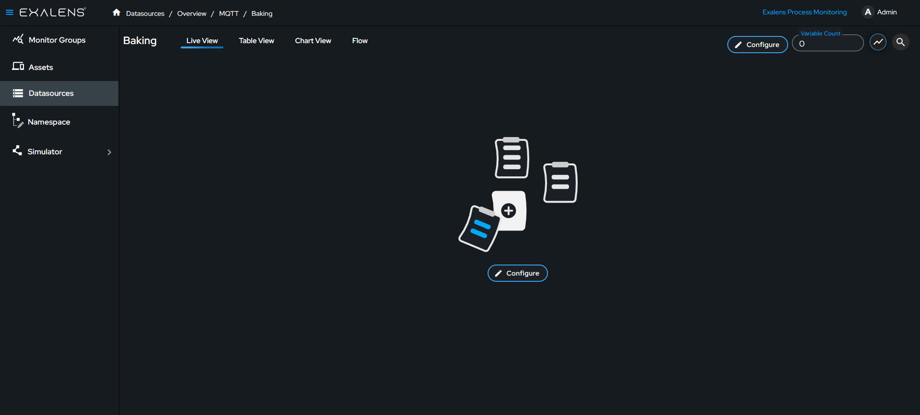
Task: Open Overview breadcrumb link
Action: click(x=192, y=13)
